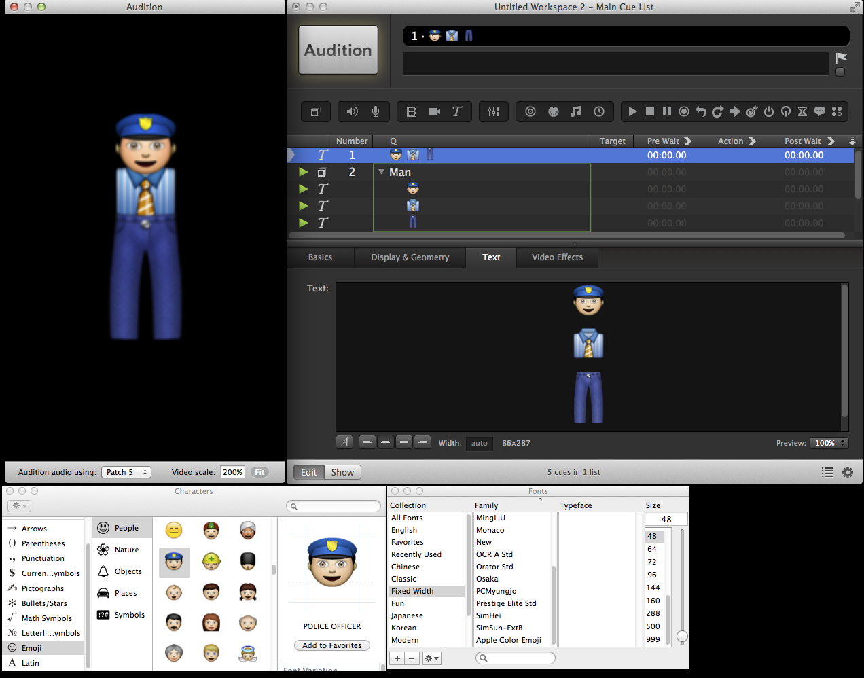This screenshot has width=864, height=678.
Task: Add a new Group cue from toolbar
Action: coord(315,112)
